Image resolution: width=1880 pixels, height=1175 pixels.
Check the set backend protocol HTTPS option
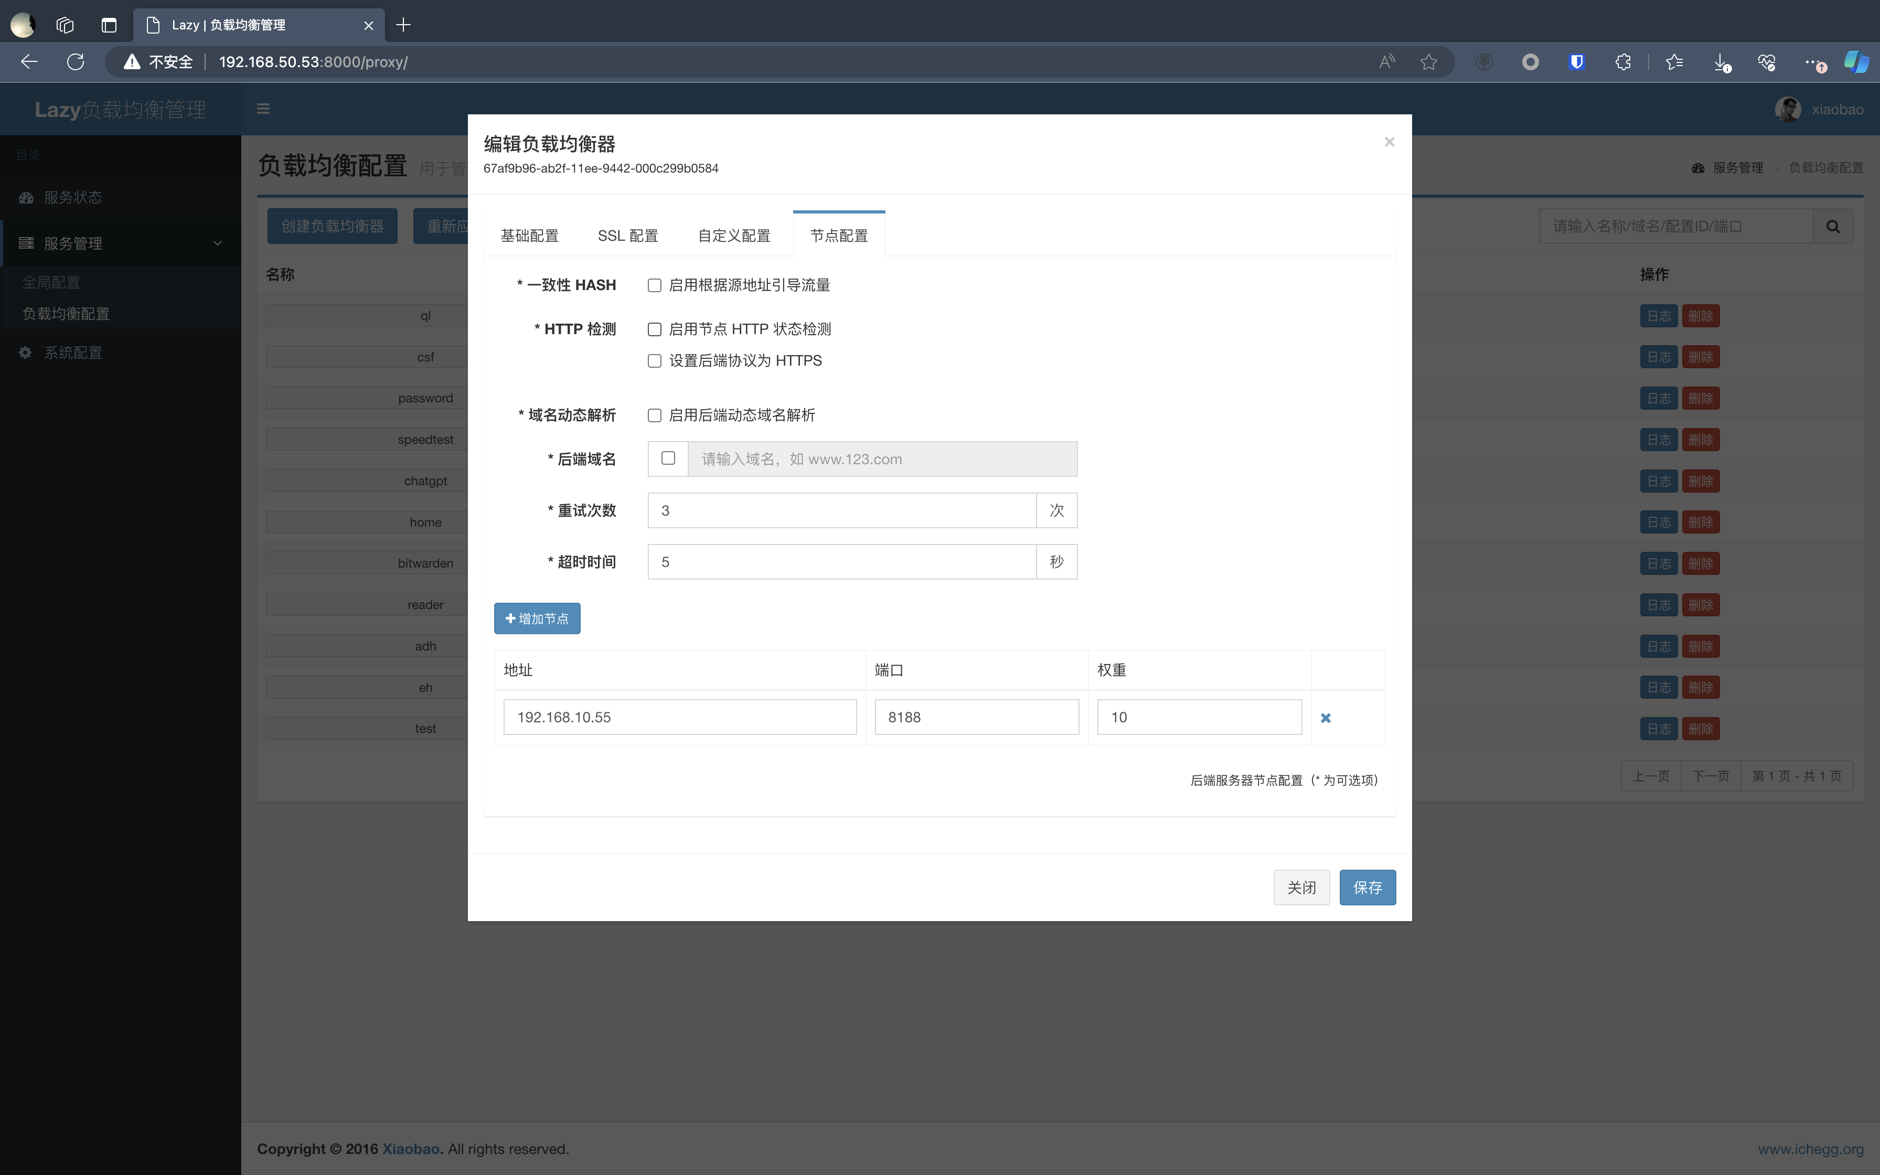[655, 360]
